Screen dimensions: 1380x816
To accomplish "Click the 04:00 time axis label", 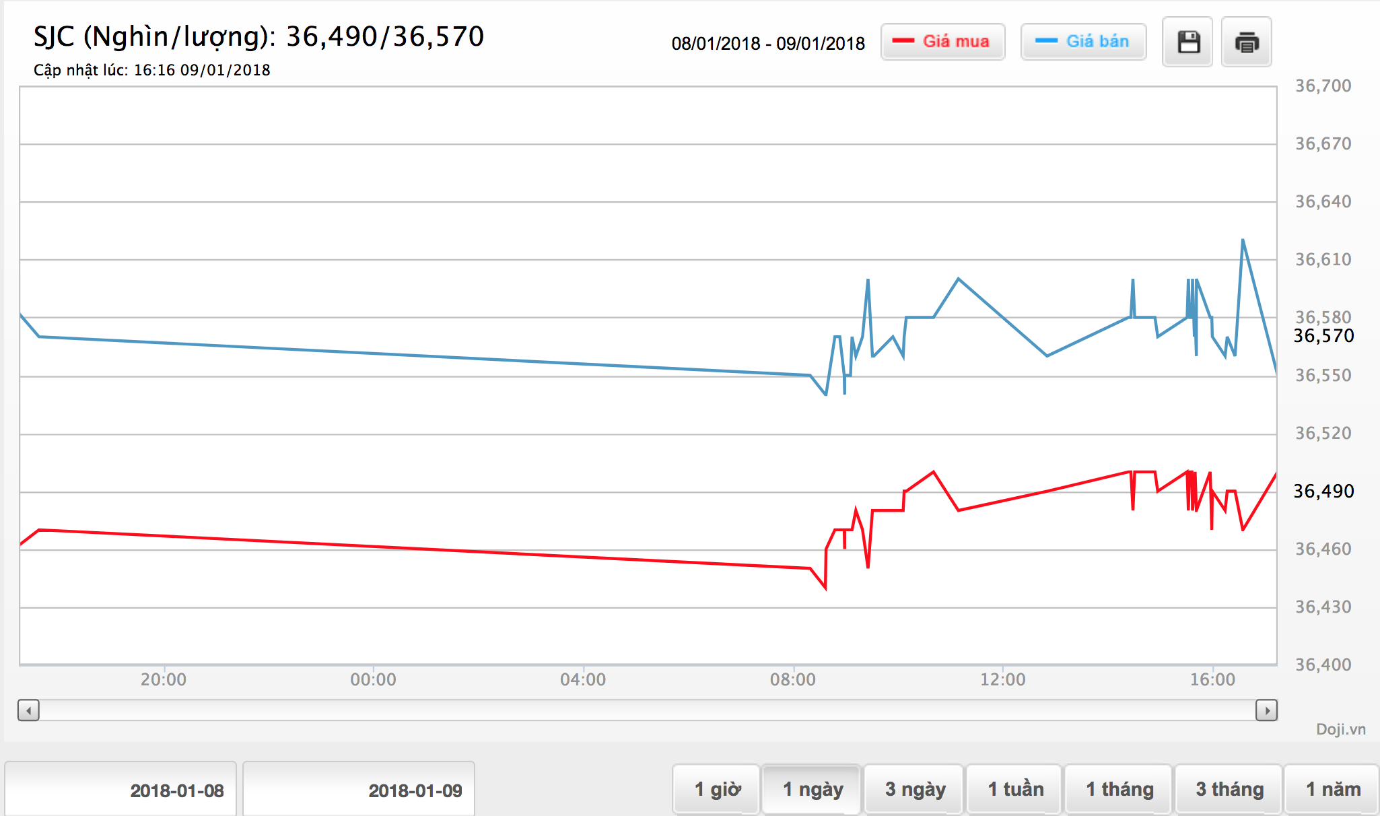I will 583,680.
